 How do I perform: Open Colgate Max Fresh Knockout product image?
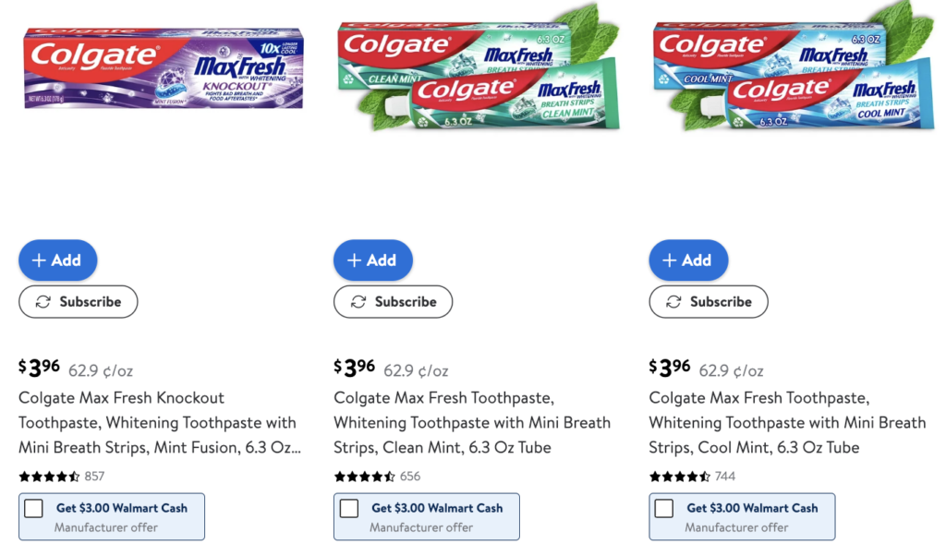163,67
